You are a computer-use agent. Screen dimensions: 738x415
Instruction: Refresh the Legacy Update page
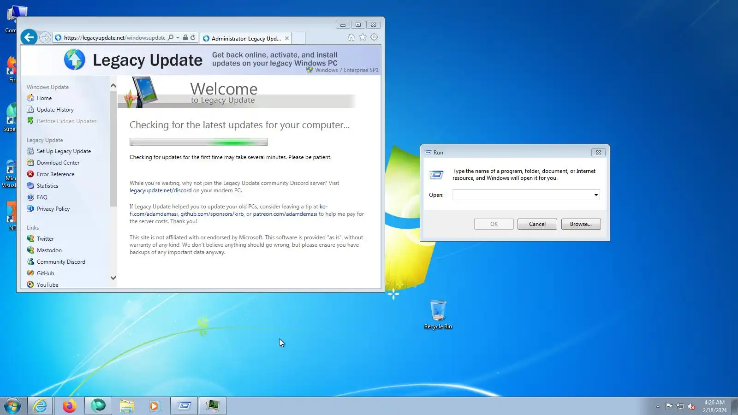click(193, 38)
